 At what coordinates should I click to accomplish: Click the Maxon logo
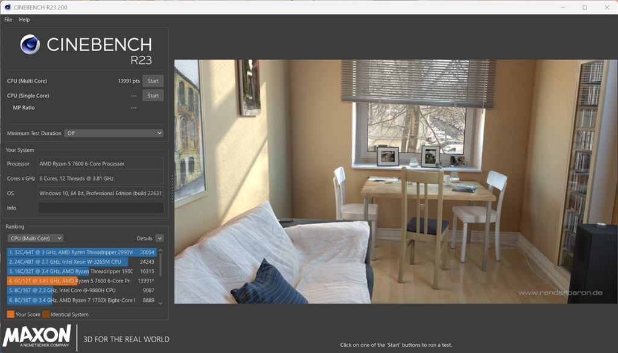37,337
